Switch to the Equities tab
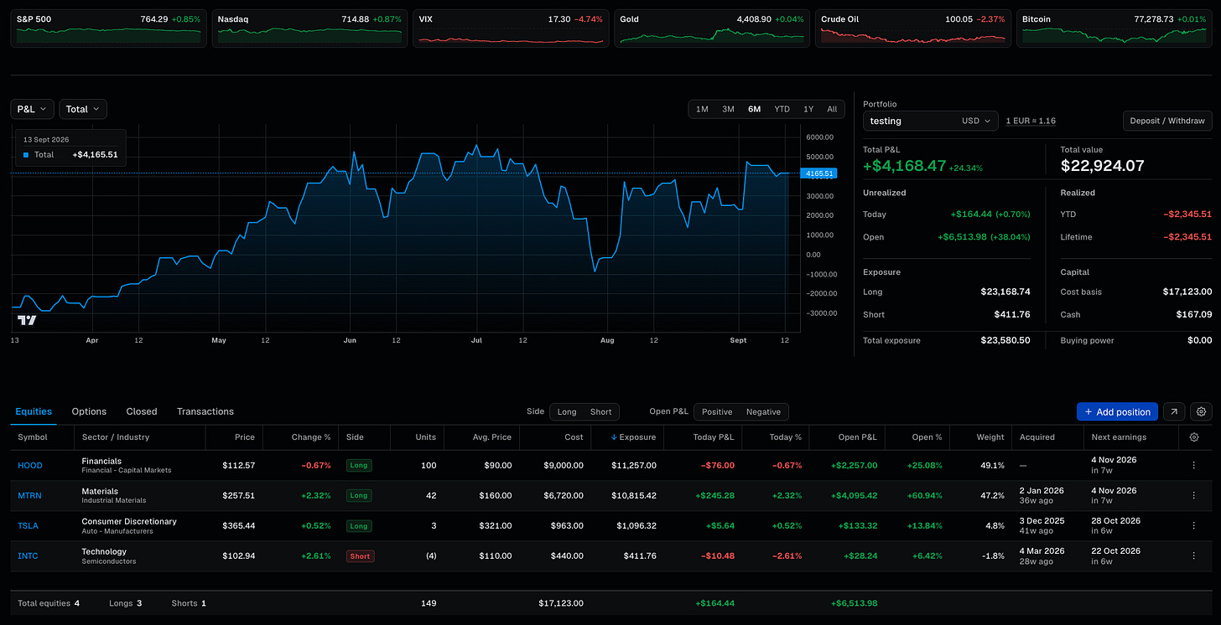The width and height of the screenshot is (1221, 625). point(34,411)
